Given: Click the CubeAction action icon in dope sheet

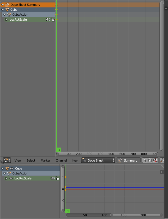Looking at the screenshot, I should pyautogui.click(x=9, y=15).
